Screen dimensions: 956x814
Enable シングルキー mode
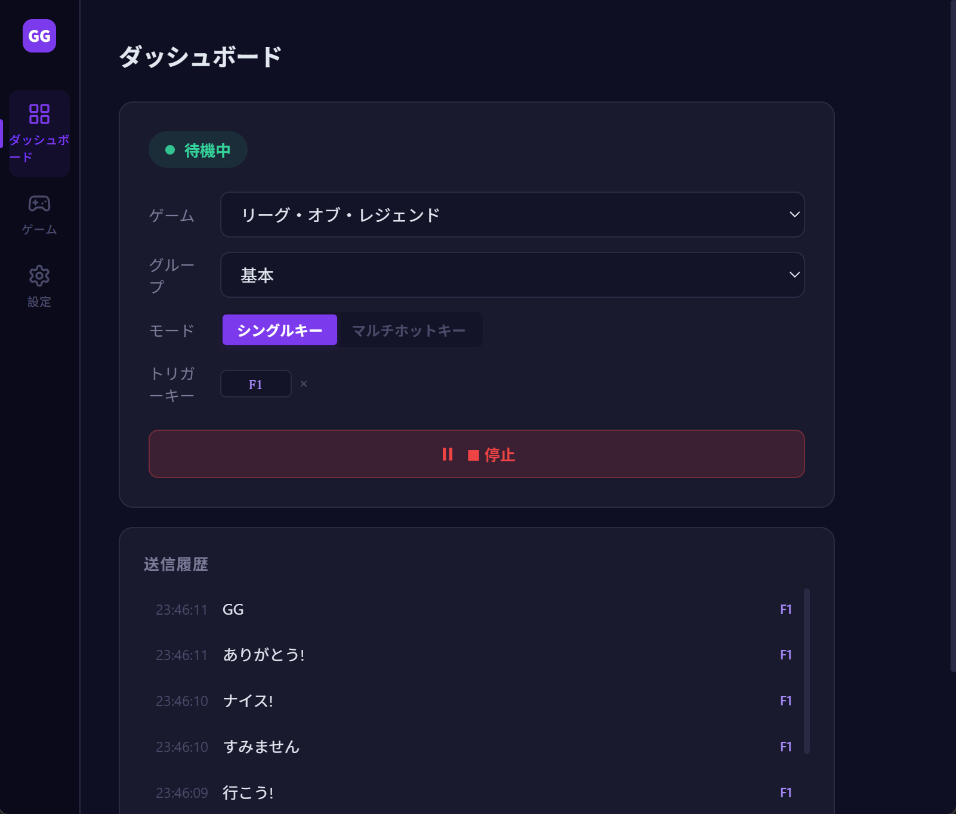pyautogui.click(x=279, y=329)
